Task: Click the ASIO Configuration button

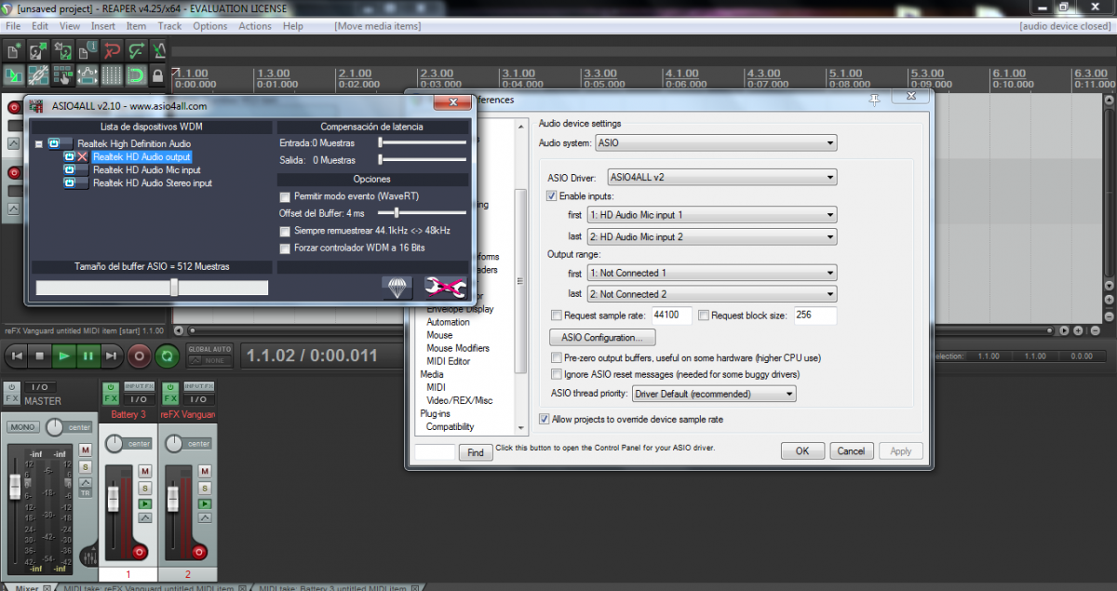Action: [x=603, y=337]
